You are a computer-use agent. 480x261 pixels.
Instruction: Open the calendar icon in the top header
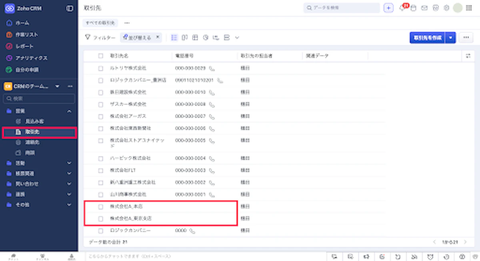click(414, 8)
